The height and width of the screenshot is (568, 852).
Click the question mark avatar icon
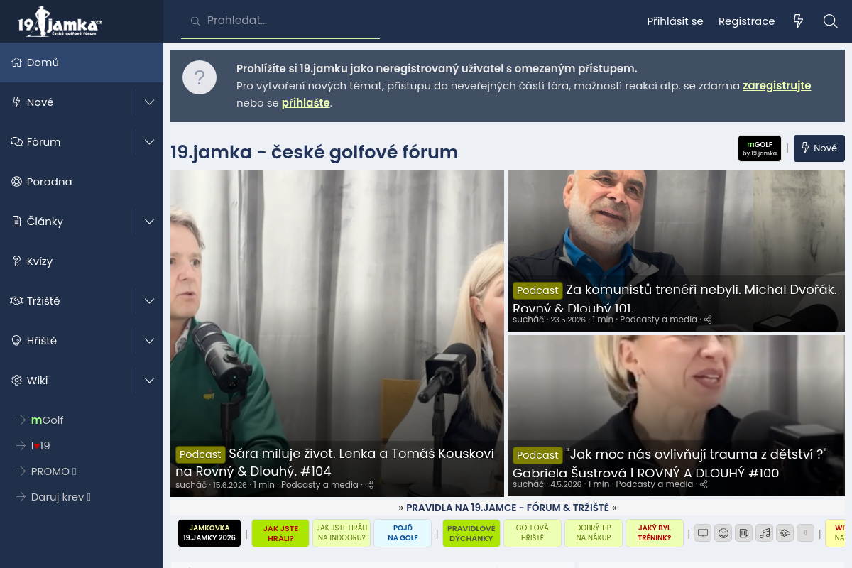tap(200, 77)
